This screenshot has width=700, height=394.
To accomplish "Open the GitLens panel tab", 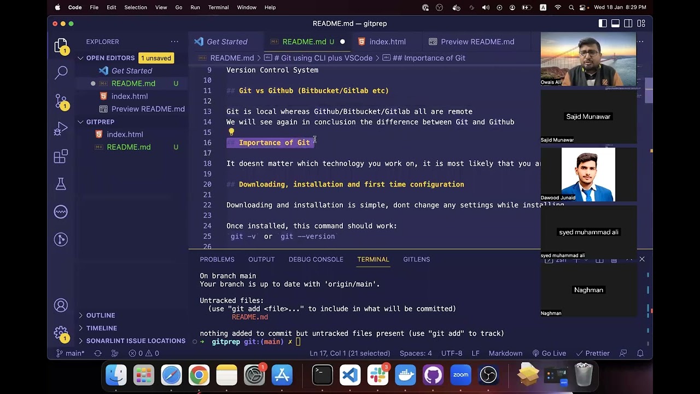I will [x=417, y=259].
